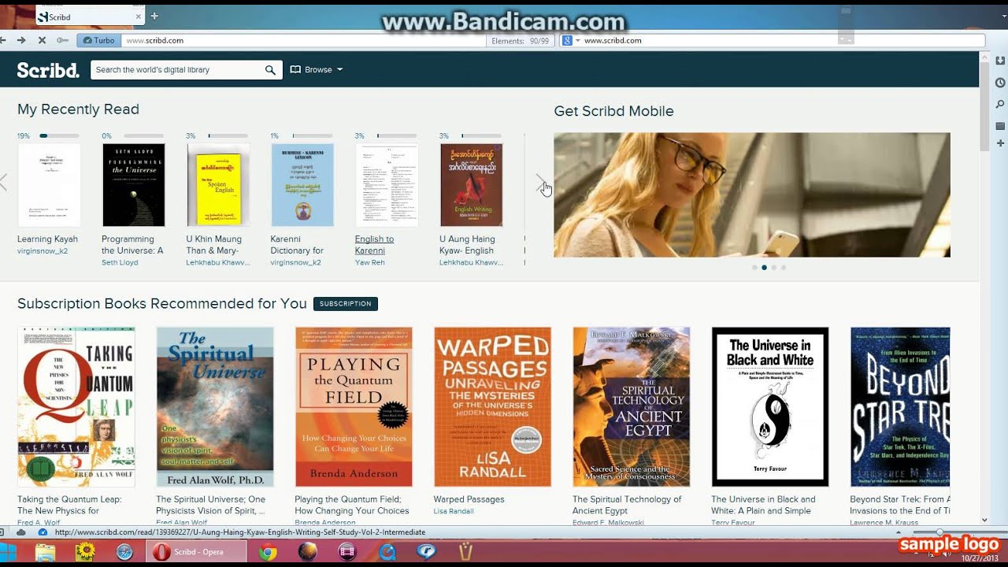Click the browser forward arrow

tap(21, 40)
